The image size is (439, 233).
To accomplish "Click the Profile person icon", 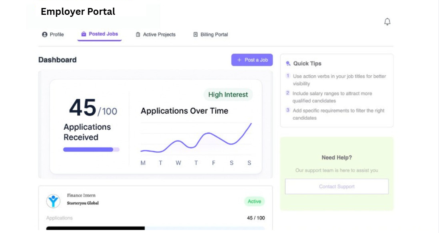I will [45, 35].
